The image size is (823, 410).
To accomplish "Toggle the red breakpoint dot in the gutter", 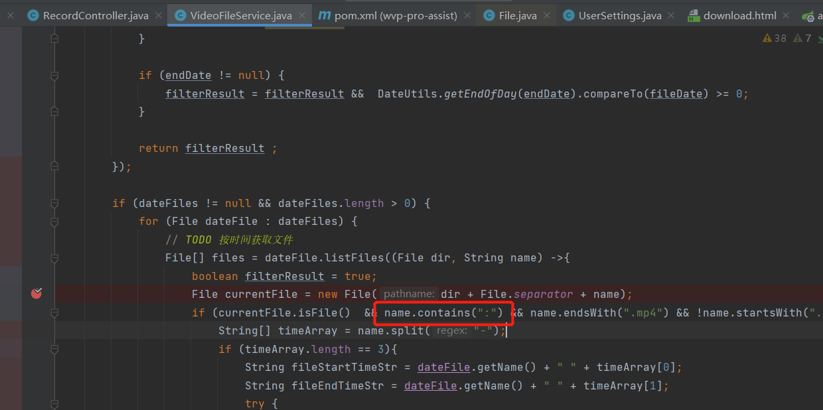I will coord(37,293).
